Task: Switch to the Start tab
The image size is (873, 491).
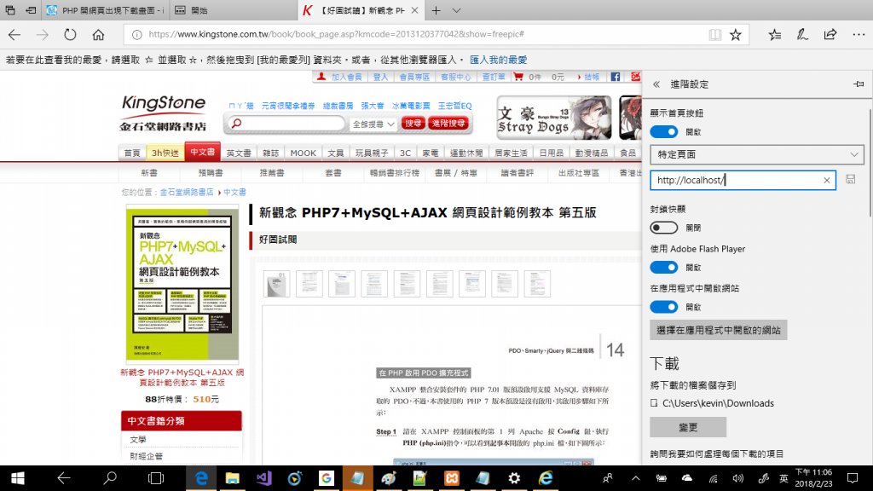Action: [x=232, y=10]
